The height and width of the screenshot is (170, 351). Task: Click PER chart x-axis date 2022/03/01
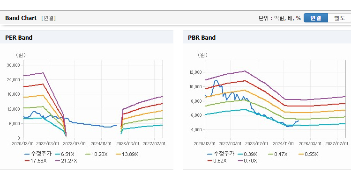(x=48, y=143)
